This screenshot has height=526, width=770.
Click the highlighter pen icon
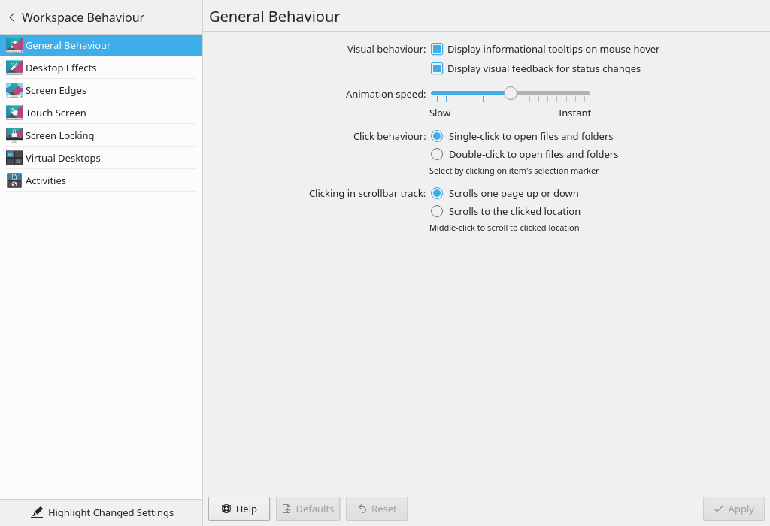coord(37,512)
